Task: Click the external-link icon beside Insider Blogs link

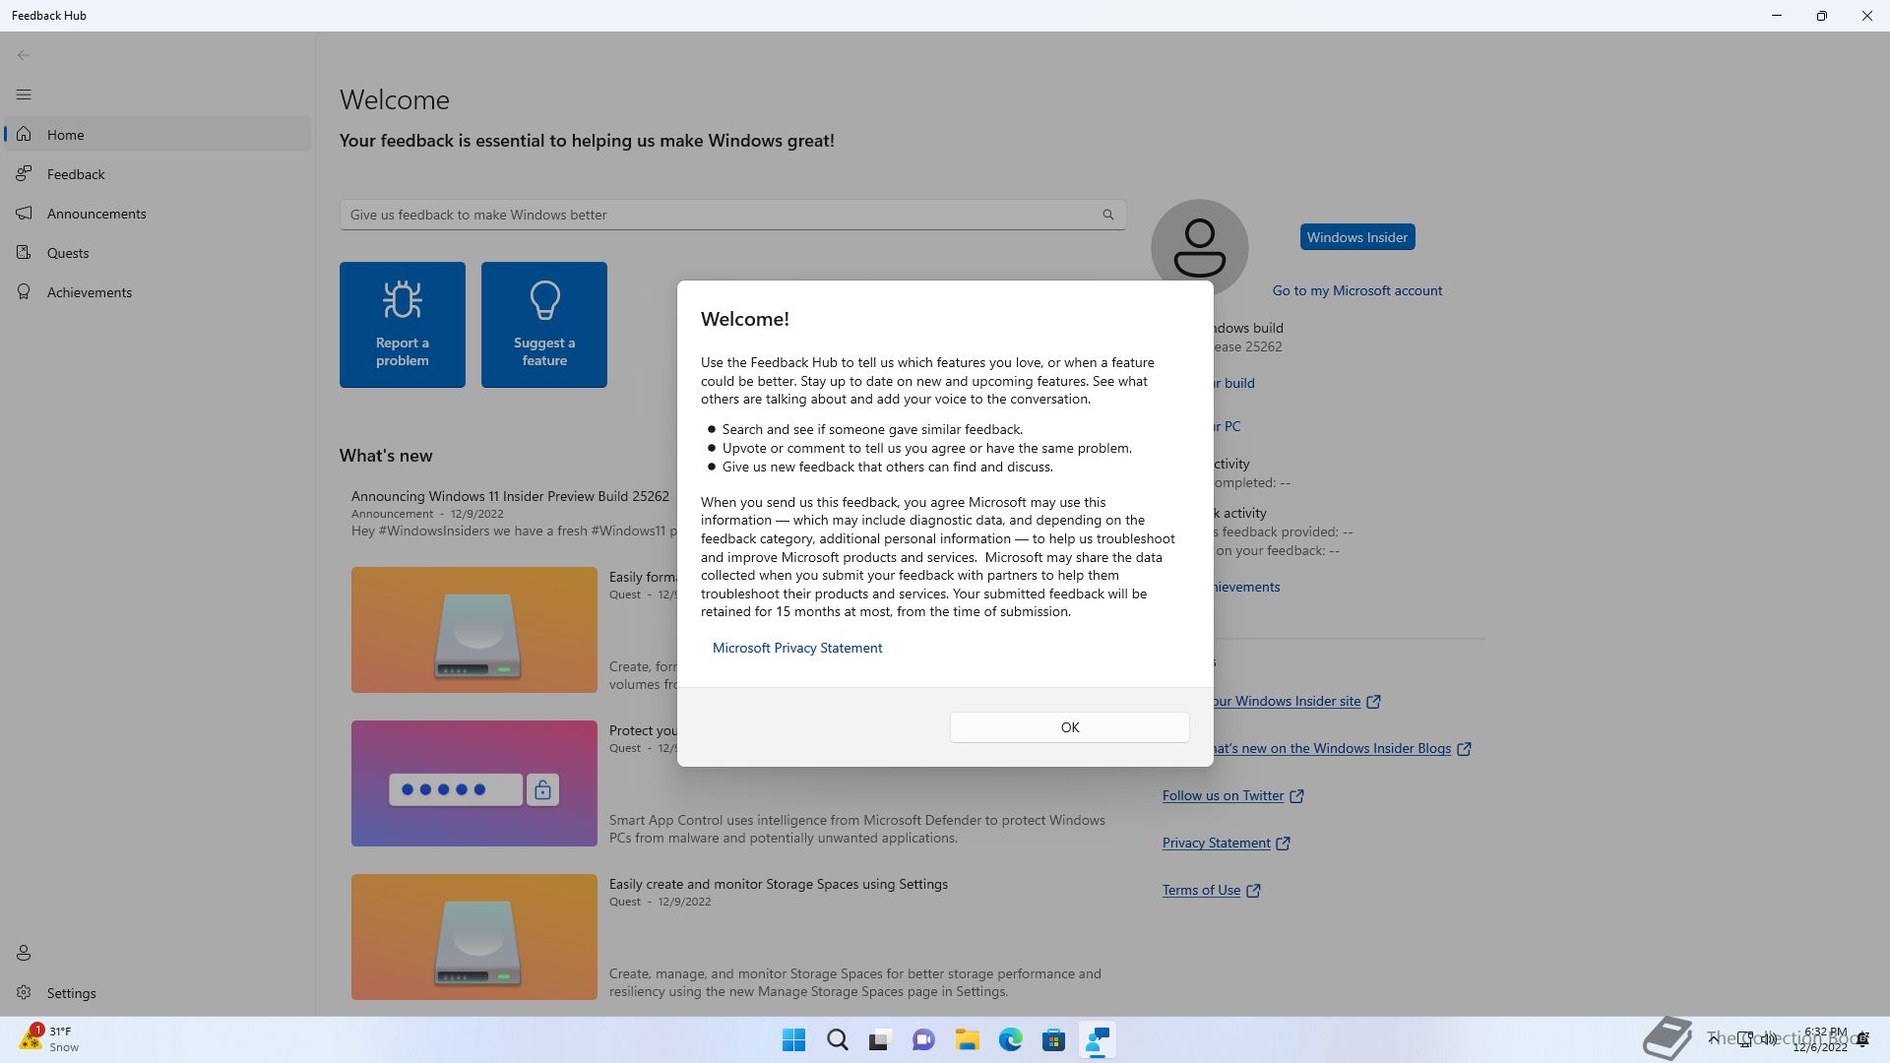Action: point(1464,749)
